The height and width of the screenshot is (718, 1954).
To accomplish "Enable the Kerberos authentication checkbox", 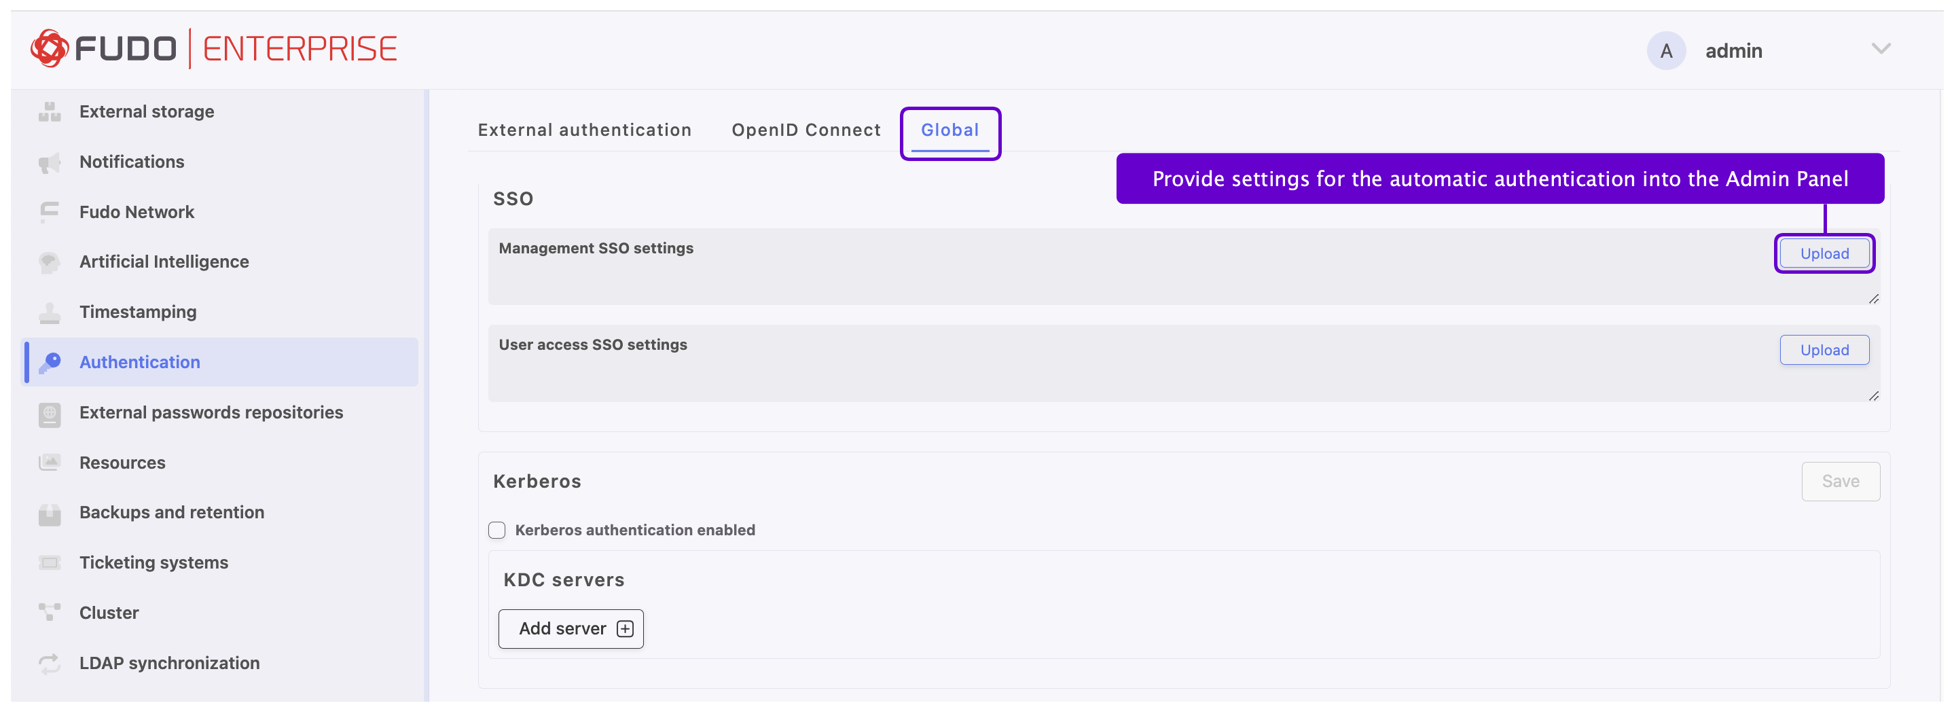I will point(497,531).
